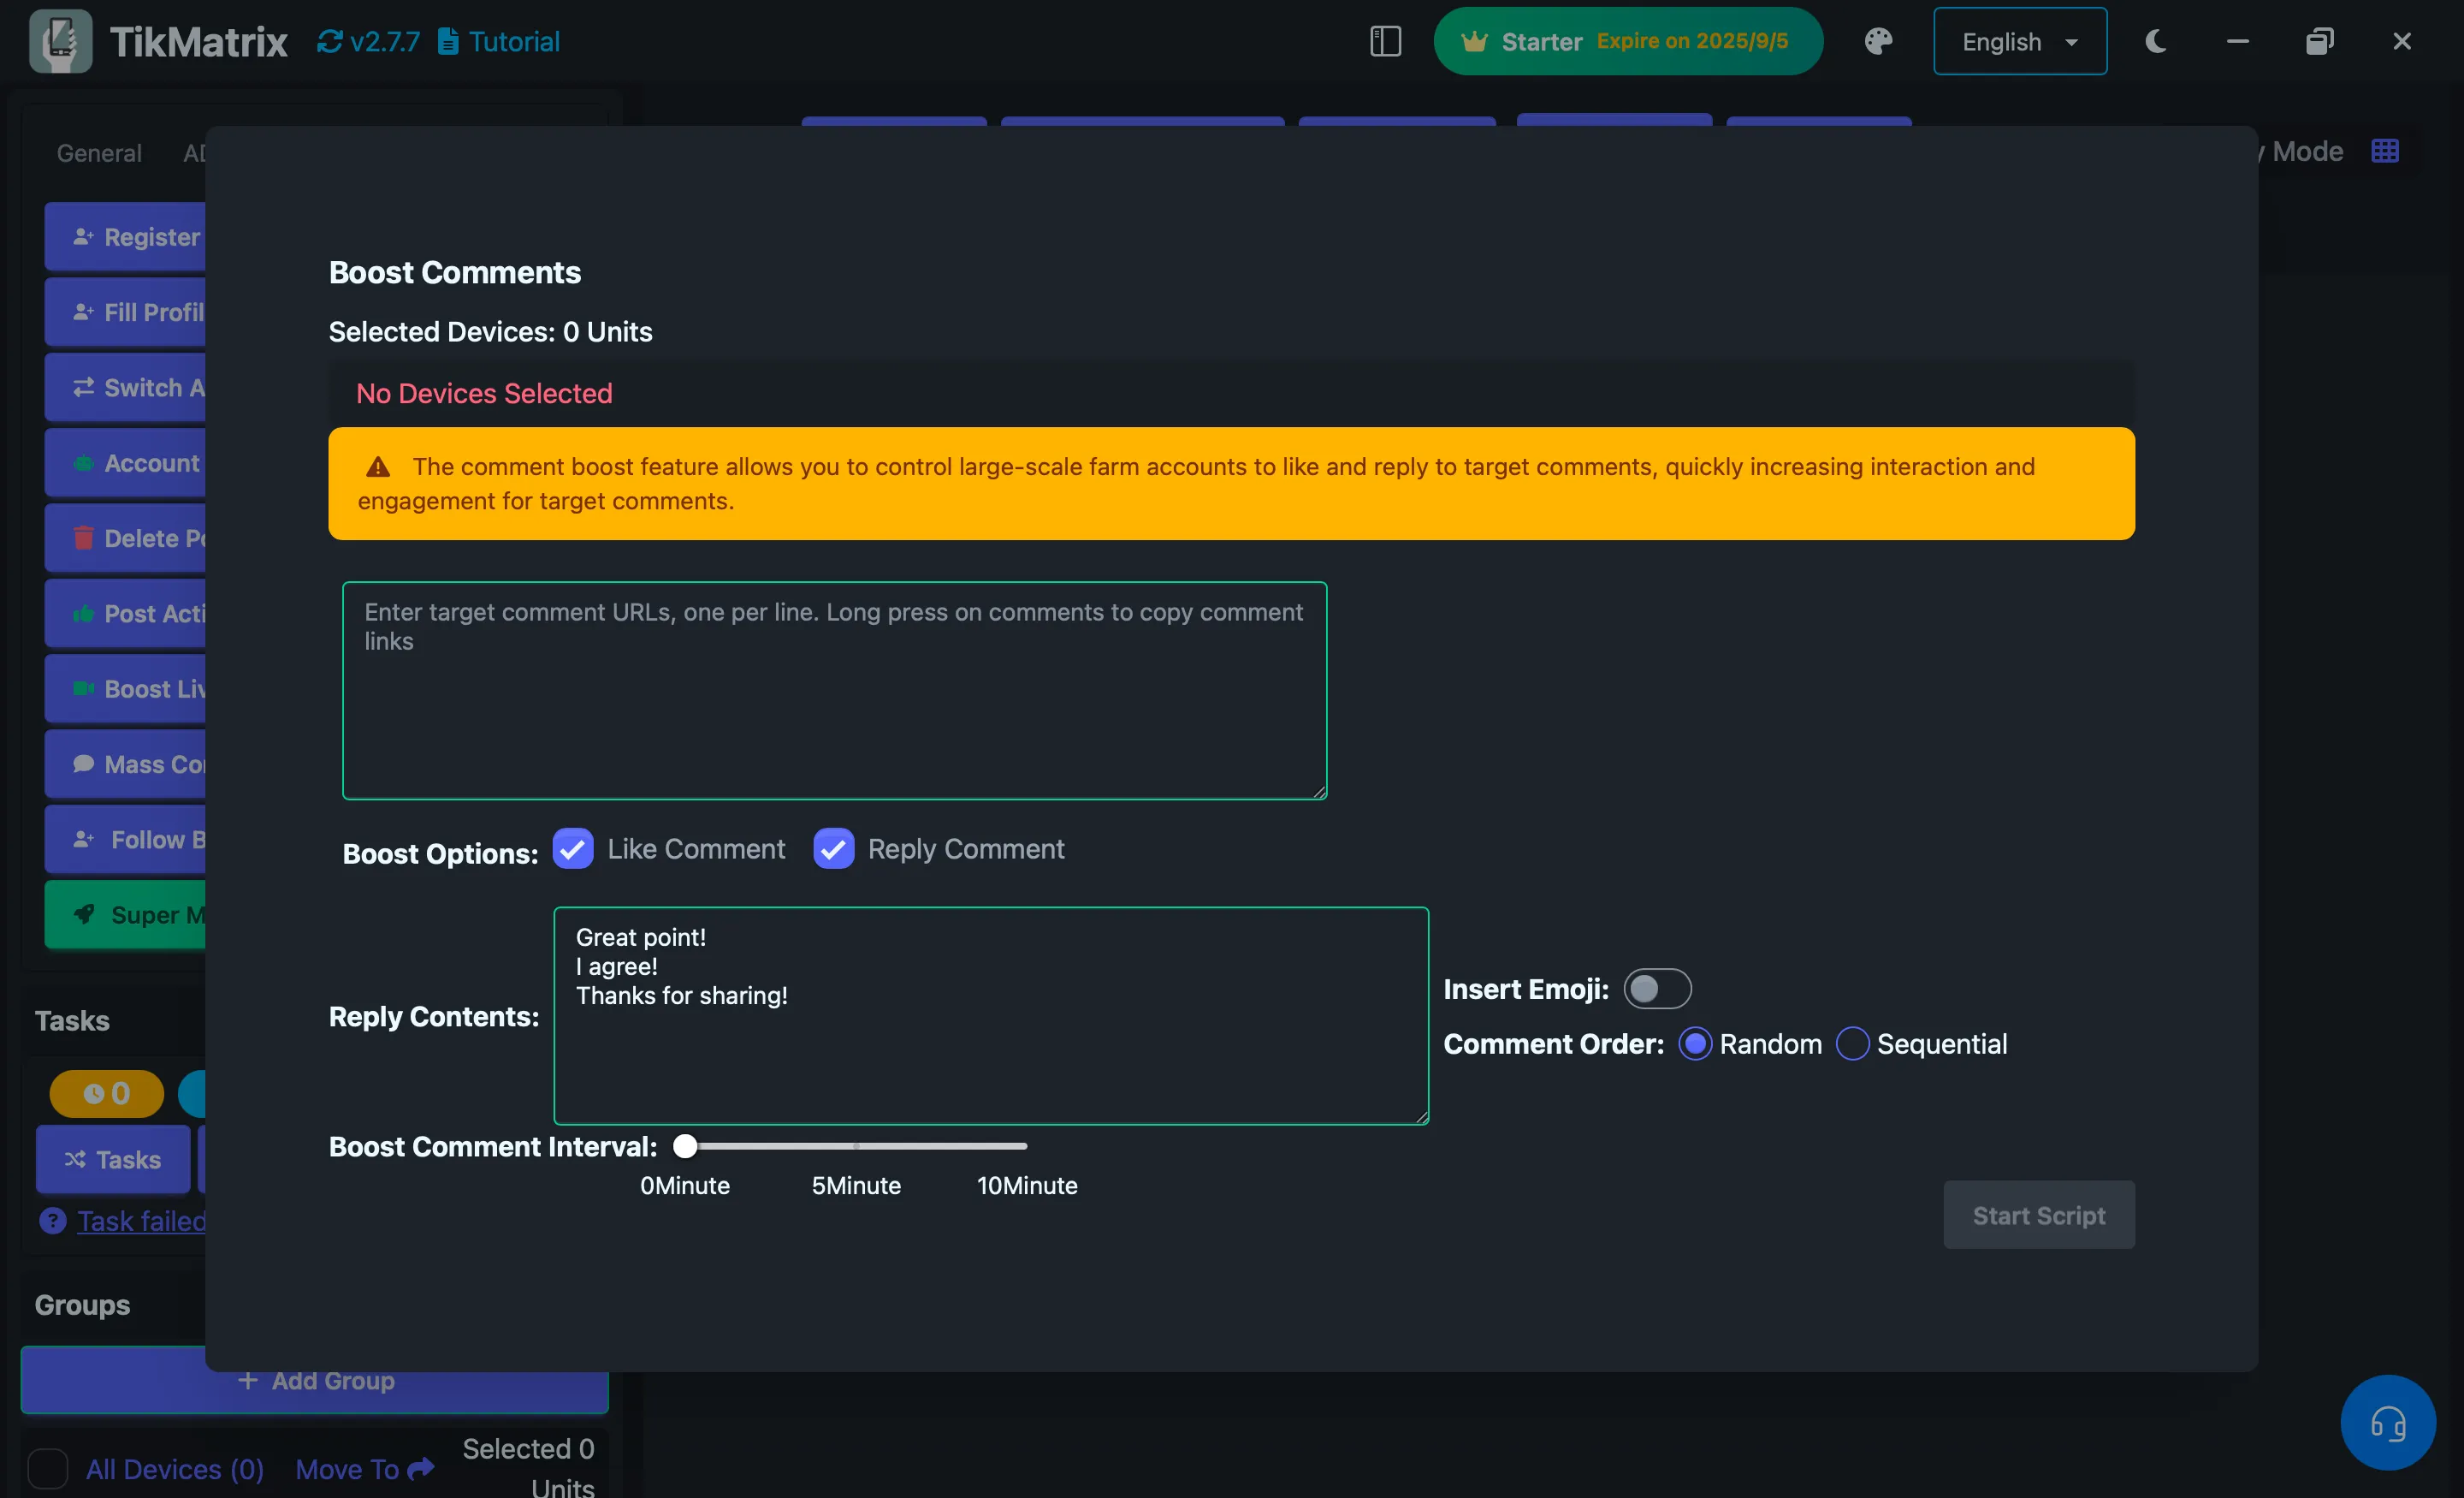Click the Move To arrow icon
This screenshot has width=2464, height=1498.
[421, 1468]
